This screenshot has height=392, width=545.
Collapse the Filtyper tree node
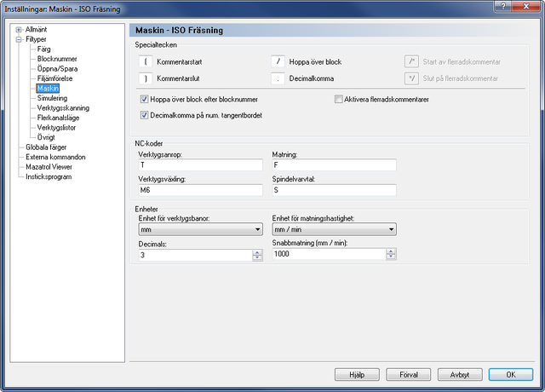tap(19, 39)
